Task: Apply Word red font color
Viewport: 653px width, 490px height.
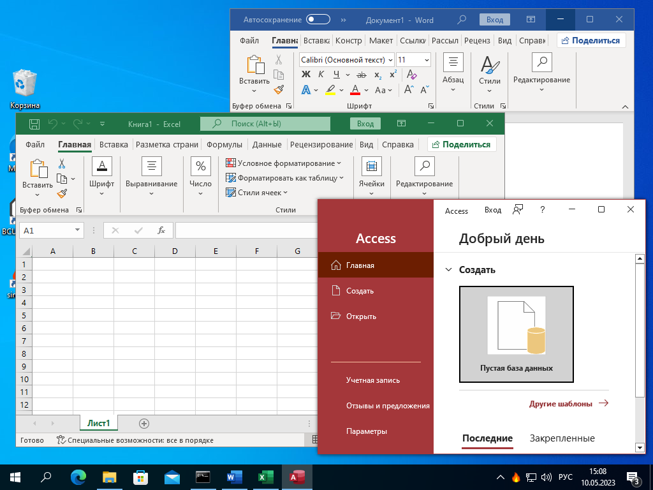Action: point(355,90)
